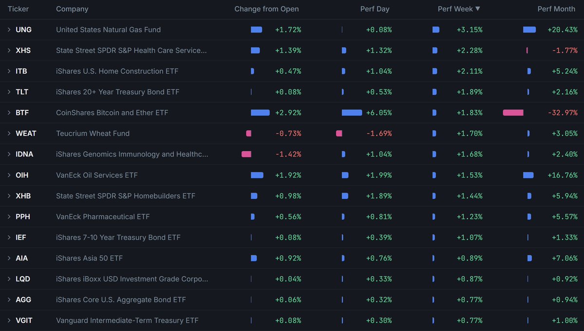
Task: Open the AGG ticker link
Action: coord(23,300)
